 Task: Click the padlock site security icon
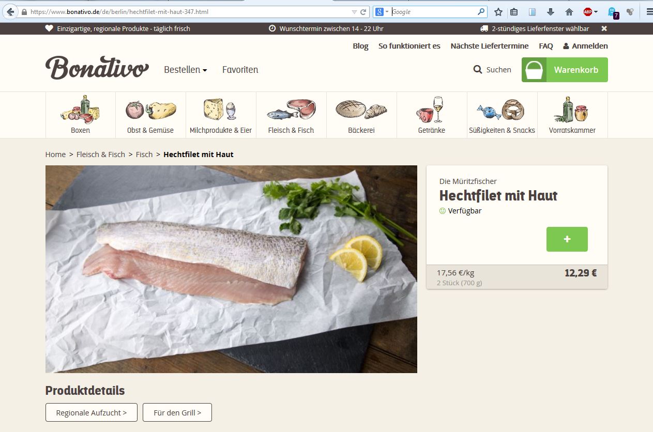(24, 11)
